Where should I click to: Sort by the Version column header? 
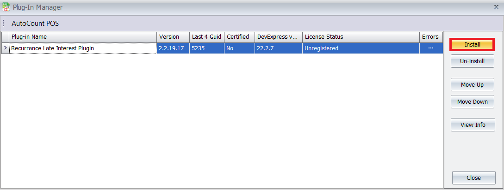point(173,37)
